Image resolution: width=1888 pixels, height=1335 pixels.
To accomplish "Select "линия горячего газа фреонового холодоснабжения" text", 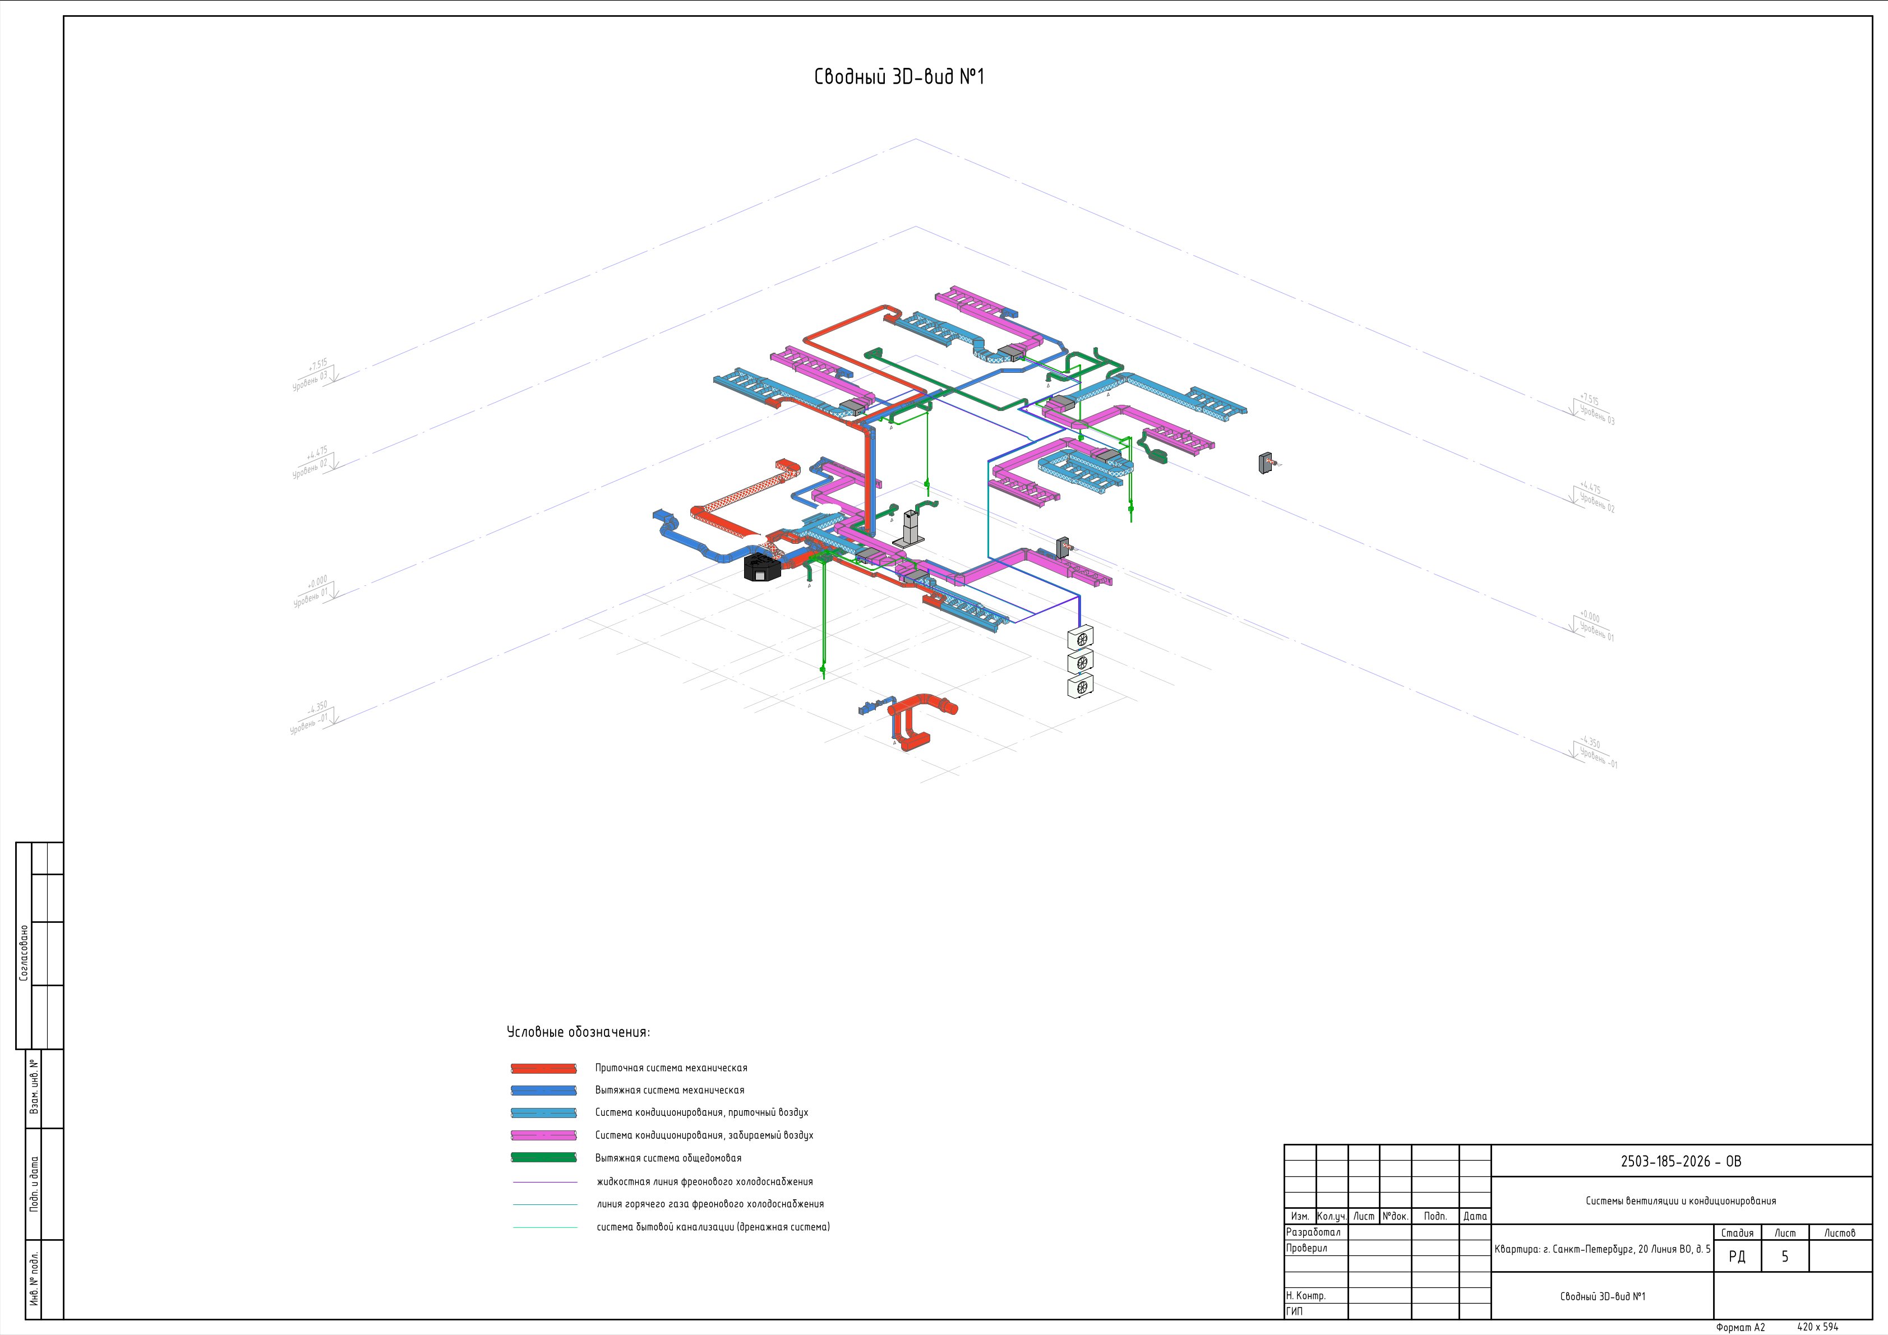I will pos(710,1203).
